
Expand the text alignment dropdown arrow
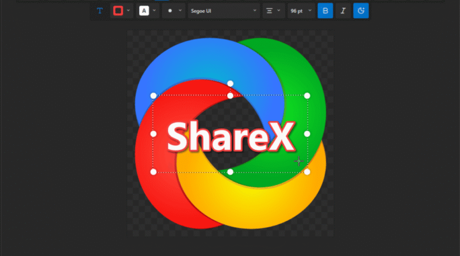pos(279,10)
